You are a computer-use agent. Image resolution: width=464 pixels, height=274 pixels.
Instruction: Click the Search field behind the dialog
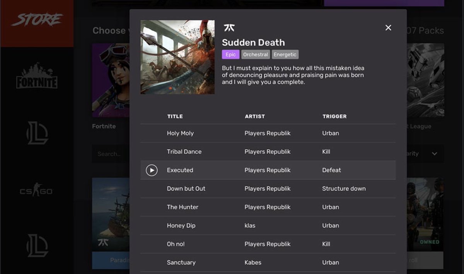111,154
